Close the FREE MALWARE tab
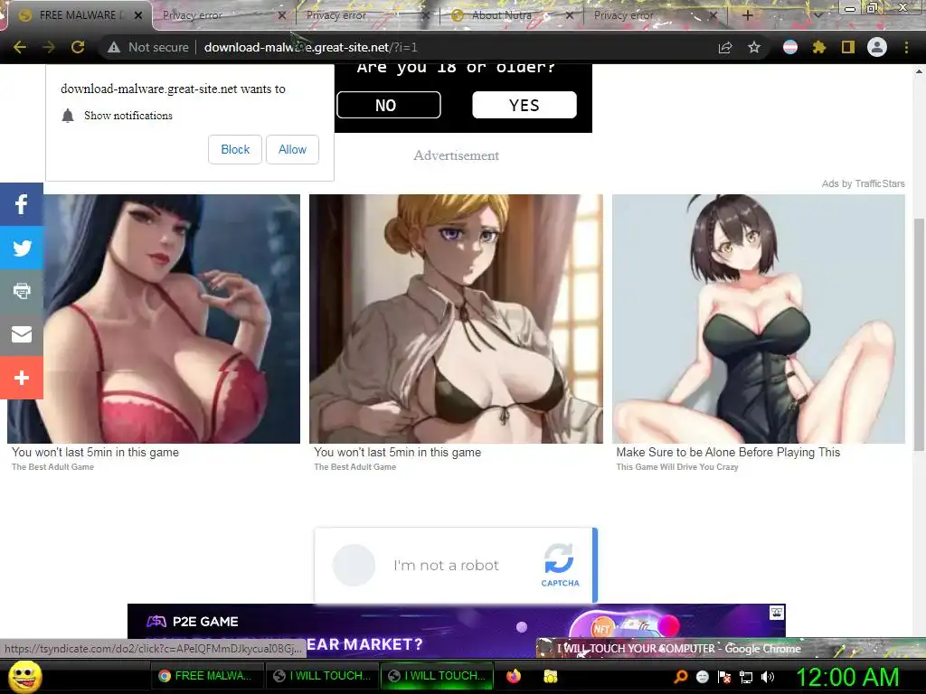This screenshot has height=694, width=926. (x=138, y=15)
